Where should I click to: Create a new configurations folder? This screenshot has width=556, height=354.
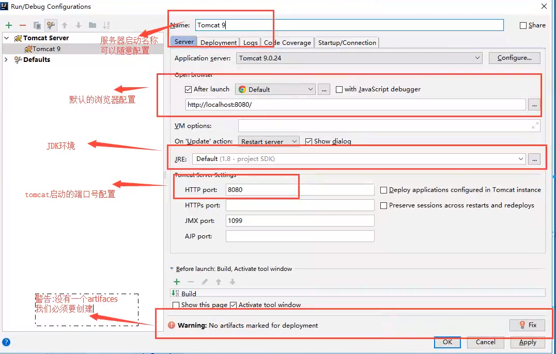pyautogui.click(x=91, y=25)
